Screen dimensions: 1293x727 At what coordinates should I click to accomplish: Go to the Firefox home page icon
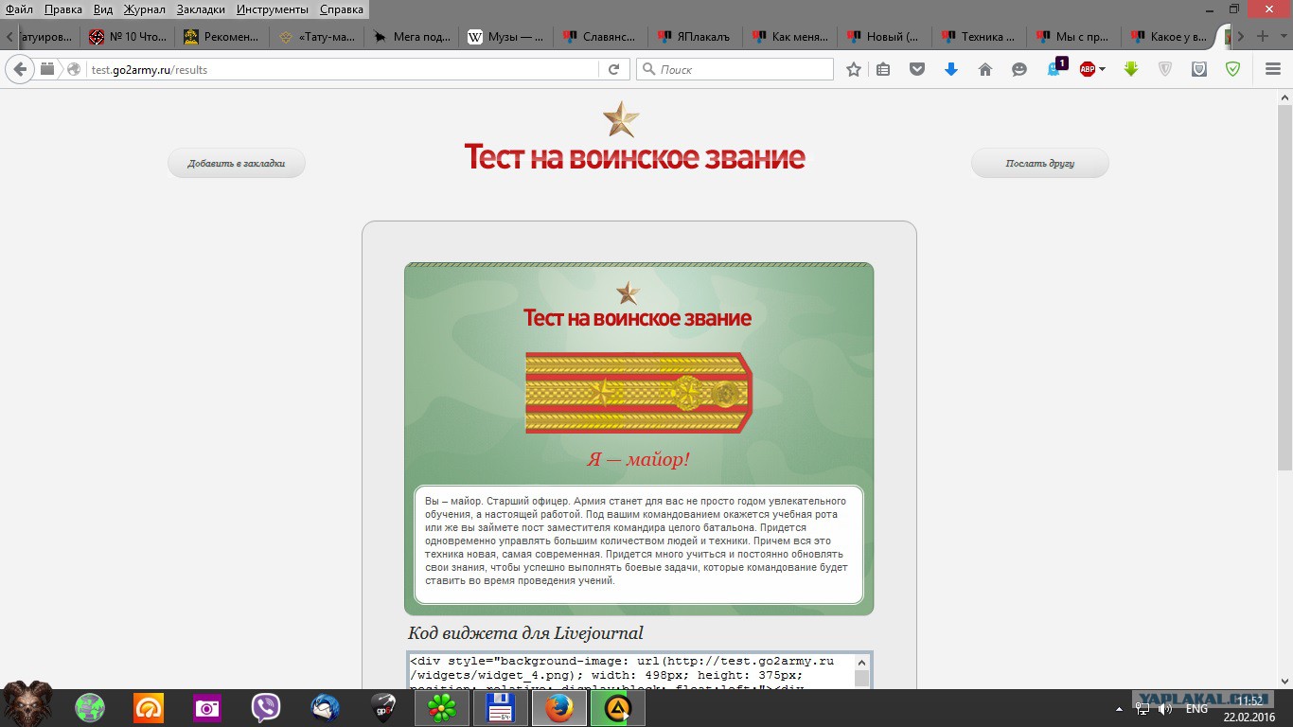tap(985, 69)
